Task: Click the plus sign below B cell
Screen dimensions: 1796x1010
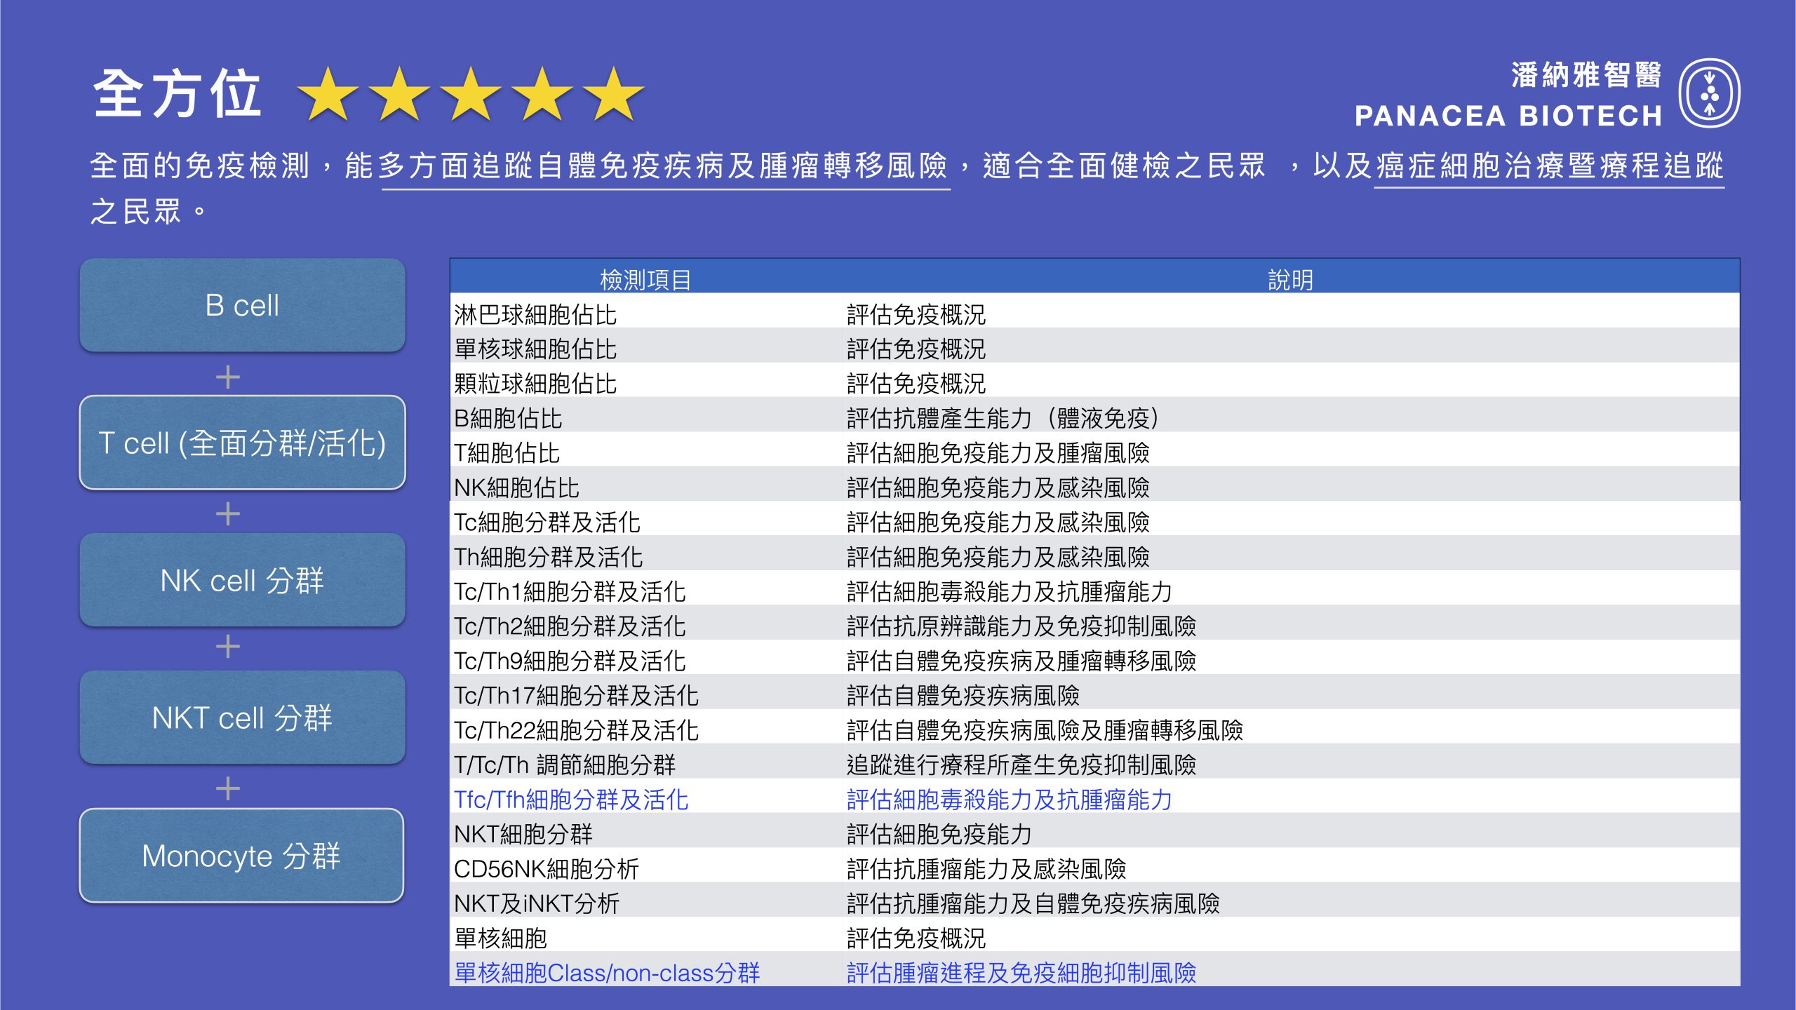Action: [x=227, y=377]
